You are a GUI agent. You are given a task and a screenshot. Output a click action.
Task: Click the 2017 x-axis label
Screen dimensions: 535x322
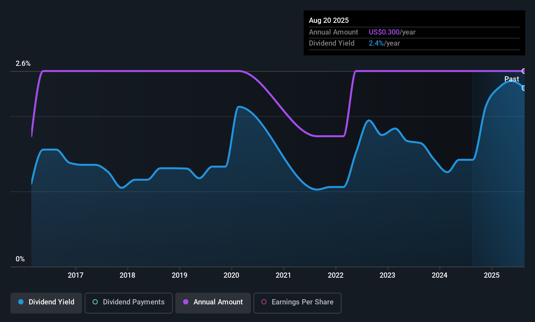tap(76, 275)
